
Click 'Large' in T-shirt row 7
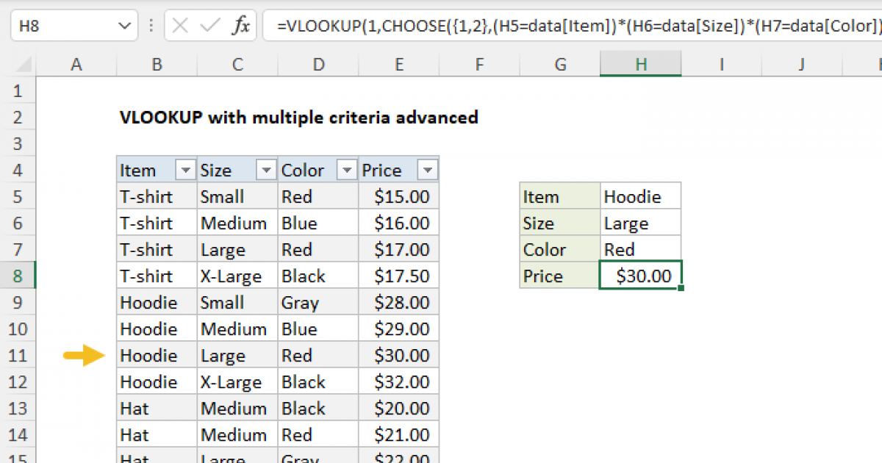point(237,250)
